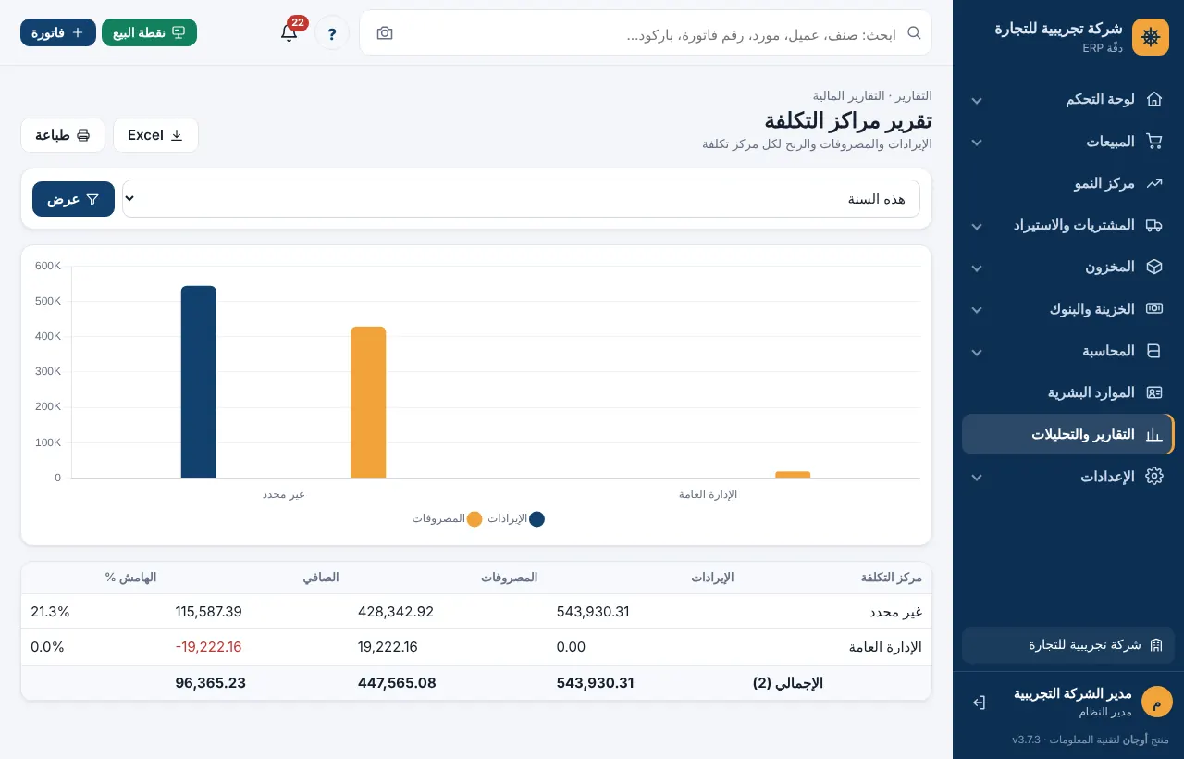This screenshot has width=1184, height=759.
Task: Expand the المبيعات chevron
Action: 977,143
